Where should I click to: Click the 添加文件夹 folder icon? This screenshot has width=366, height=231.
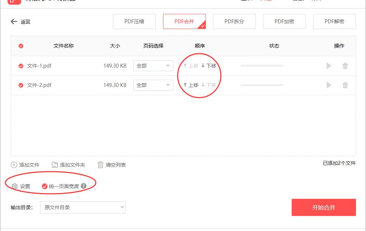pos(55,165)
